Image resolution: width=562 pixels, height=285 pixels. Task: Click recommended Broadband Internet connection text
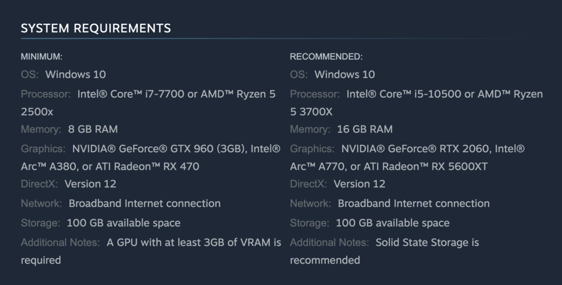tap(414, 204)
